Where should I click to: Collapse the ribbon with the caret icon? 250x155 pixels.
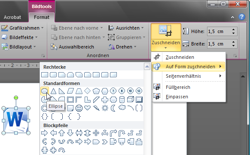tap(233, 17)
